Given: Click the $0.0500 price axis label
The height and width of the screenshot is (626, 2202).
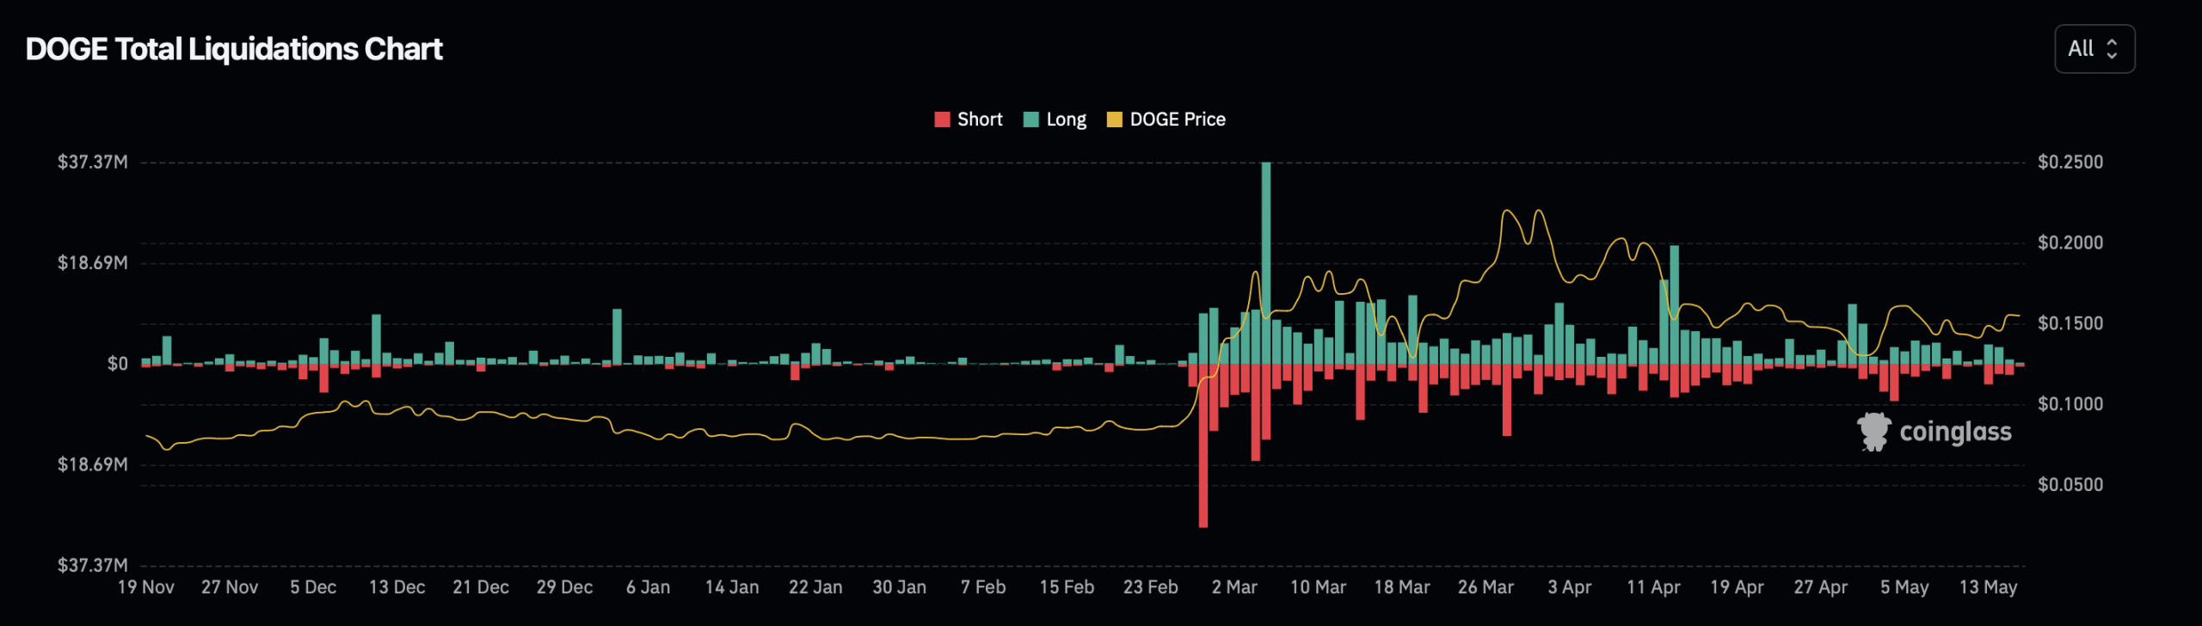Looking at the screenshot, I should [2070, 485].
